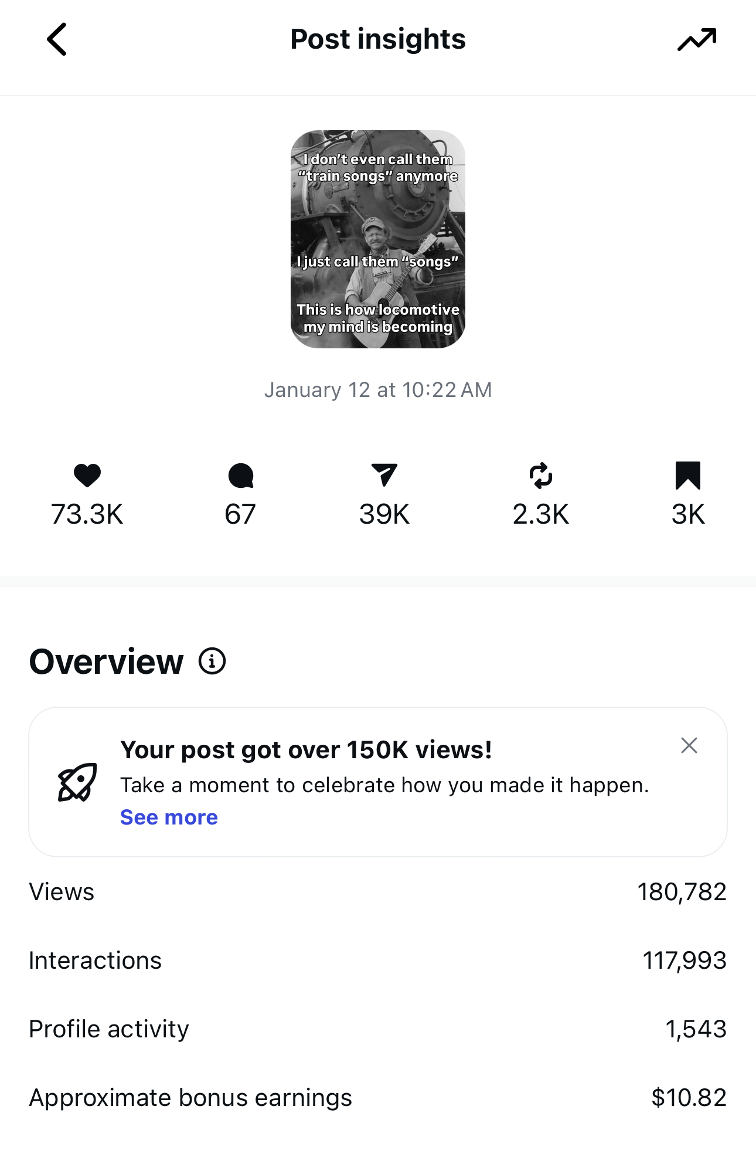Tap the rocket icon in banner
This screenshot has height=1174, width=756.
77,782
